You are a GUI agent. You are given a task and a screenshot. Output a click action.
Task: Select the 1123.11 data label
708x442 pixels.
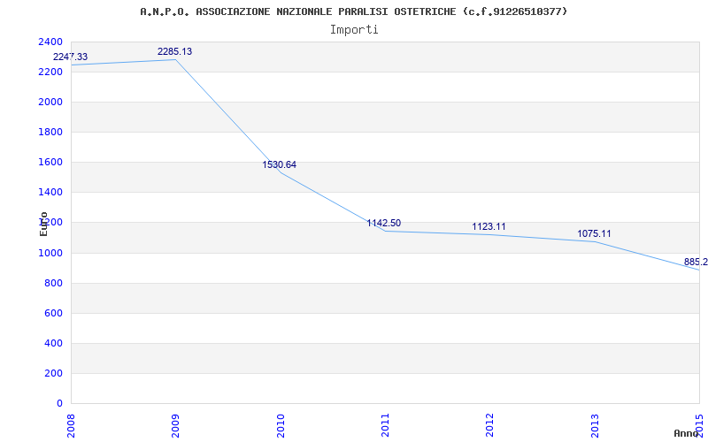(489, 226)
